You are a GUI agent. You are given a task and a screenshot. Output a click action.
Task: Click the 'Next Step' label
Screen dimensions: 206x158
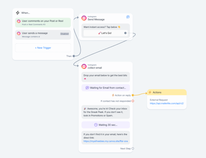[126, 148]
